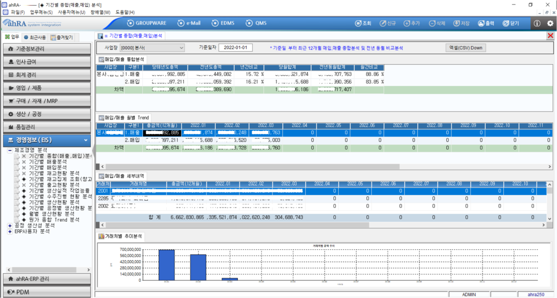Click the 조회 (search) toolbar button
557x298 pixels.
363,23
